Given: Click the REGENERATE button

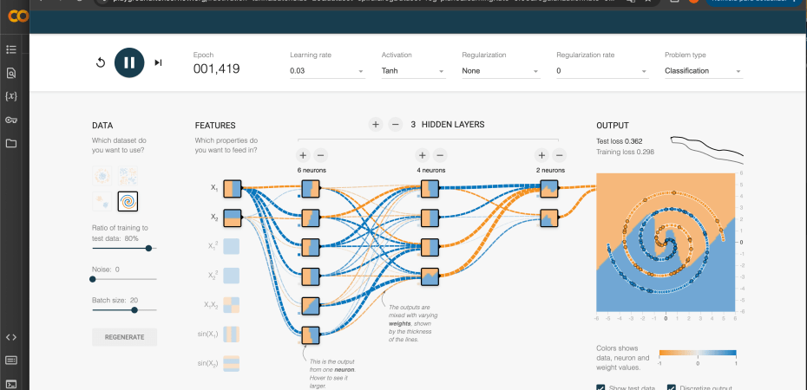Looking at the screenshot, I should (x=124, y=336).
